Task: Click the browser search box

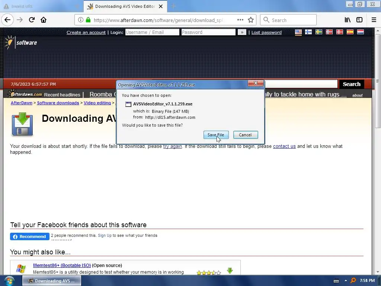Action: point(288,20)
